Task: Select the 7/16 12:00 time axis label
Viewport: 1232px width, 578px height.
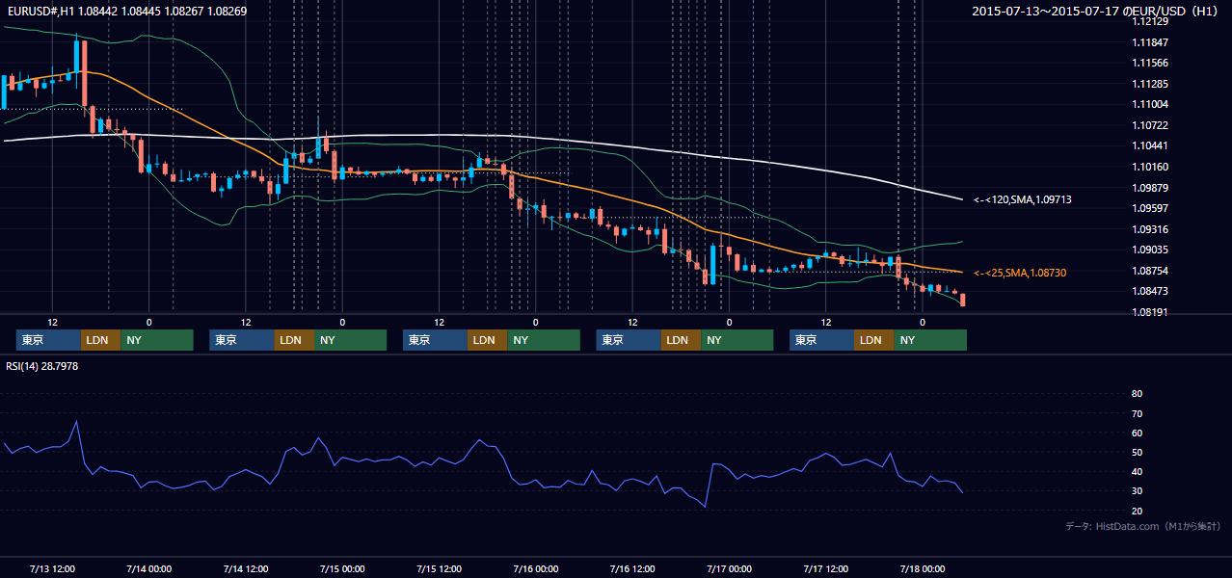Action: click(632, 568)
